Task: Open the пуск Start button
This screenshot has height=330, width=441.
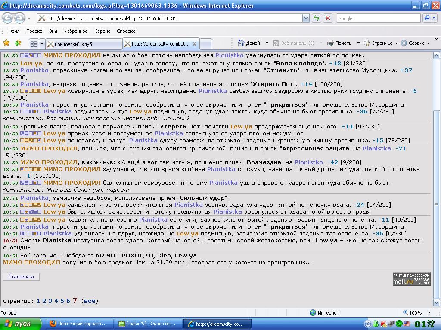Action: pyautogui.click(x=21, y=324)
